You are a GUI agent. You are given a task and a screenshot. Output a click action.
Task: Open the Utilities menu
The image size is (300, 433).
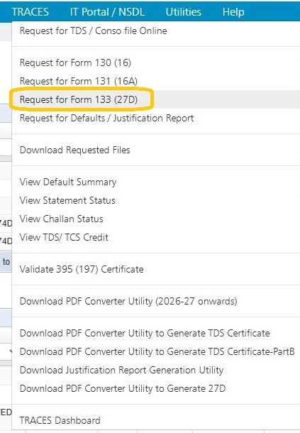click(x=183, y=12)
